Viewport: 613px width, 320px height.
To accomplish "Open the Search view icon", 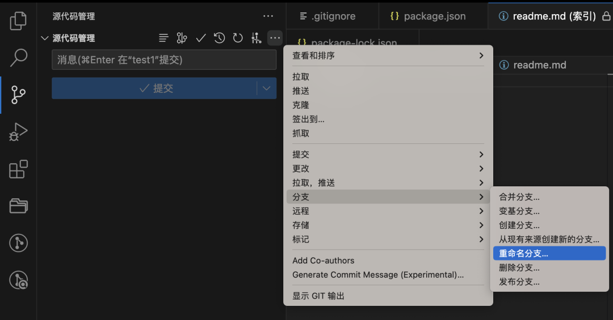I will coord(18,57).
